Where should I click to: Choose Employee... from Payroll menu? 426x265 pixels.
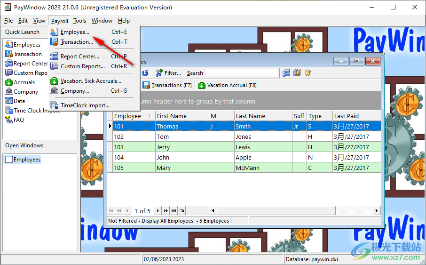point(94,32)
